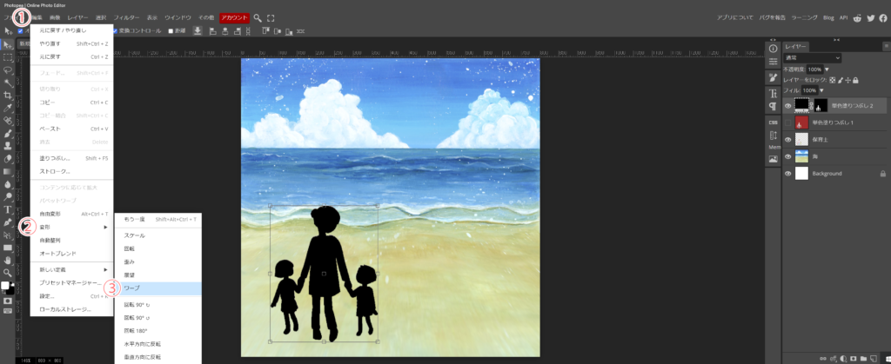Hide the 海 layer via eye icon
This screenshot has width=891, height=364.
(788, 156)
